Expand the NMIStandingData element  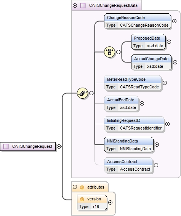pyautogui.click(x=157, y=144)
